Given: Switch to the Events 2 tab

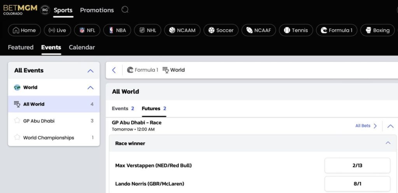Looking at the screenshot, I should click(x=123, y=109).
